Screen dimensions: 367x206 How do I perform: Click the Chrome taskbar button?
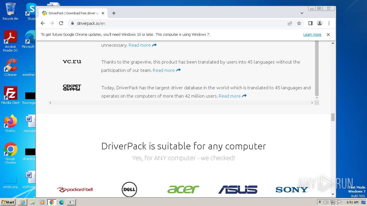click(52, 202)
